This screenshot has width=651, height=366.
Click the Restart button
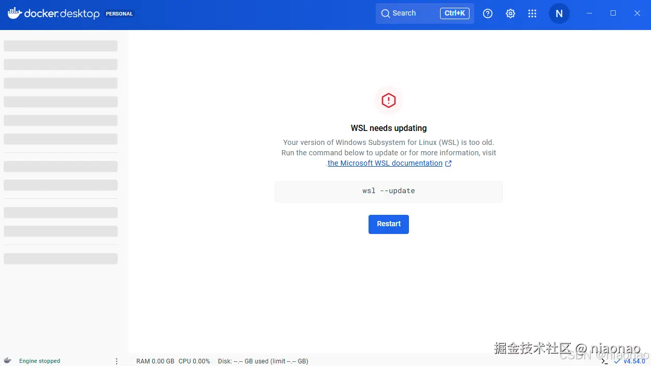pos(389,224)
